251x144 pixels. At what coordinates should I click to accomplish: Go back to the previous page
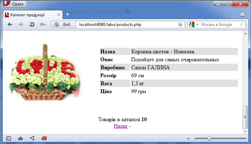pos(10,25)
